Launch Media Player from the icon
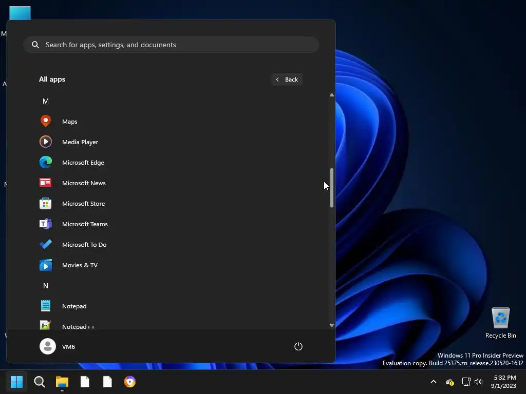Screen dimensions: 526x394 pyautogui.click(x=46, y=142)
